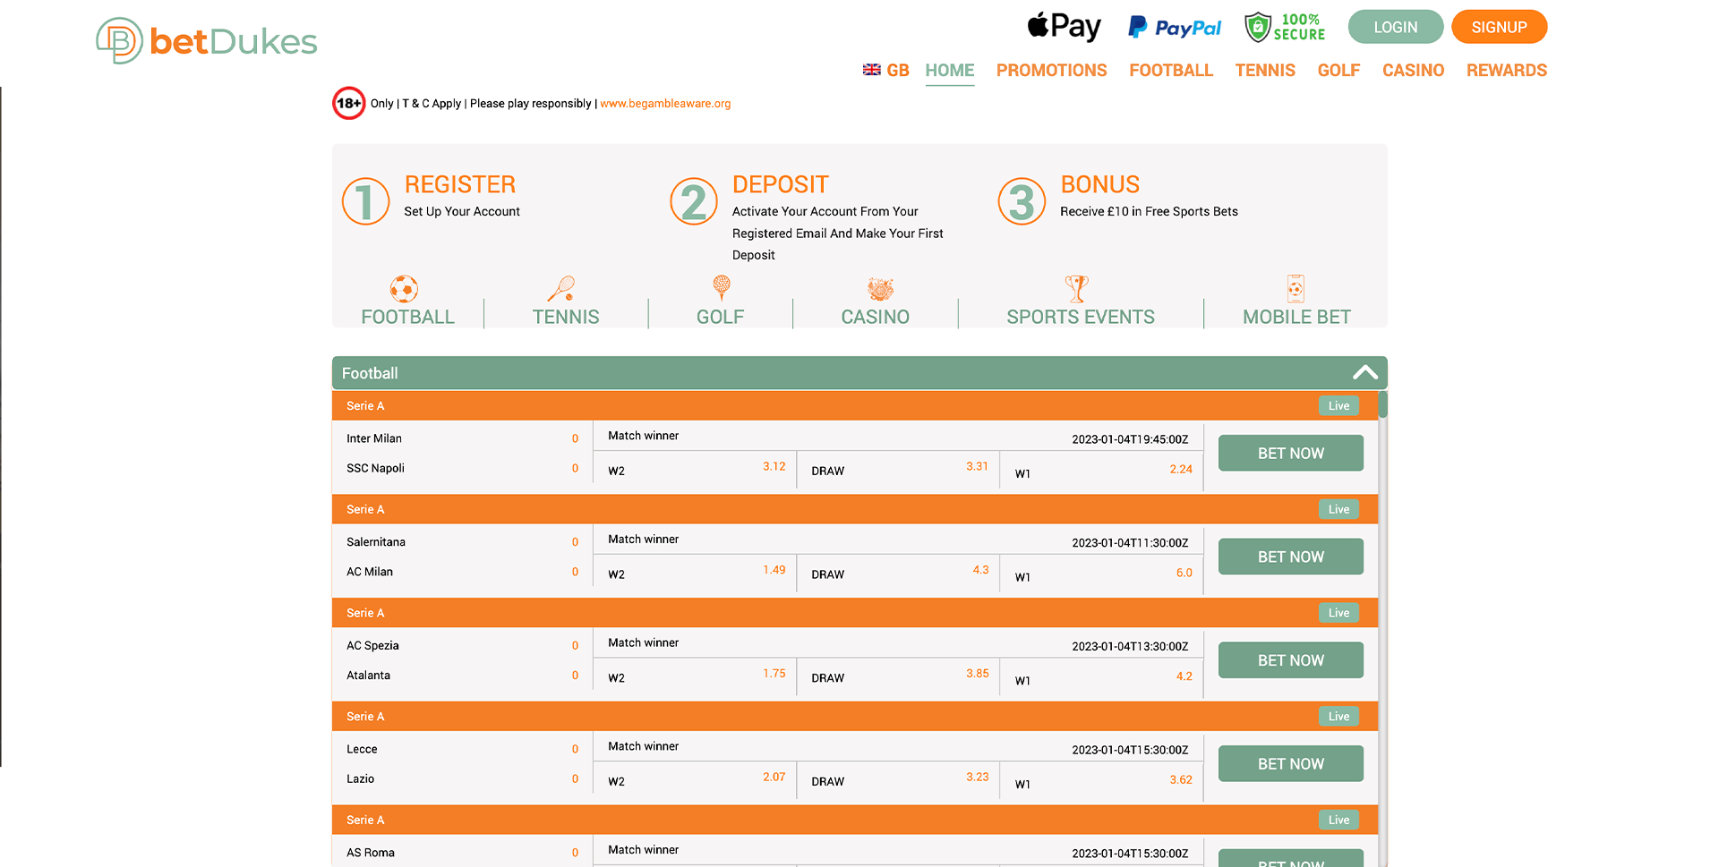Click the sports events trophy icon

tap(1076, 288)
